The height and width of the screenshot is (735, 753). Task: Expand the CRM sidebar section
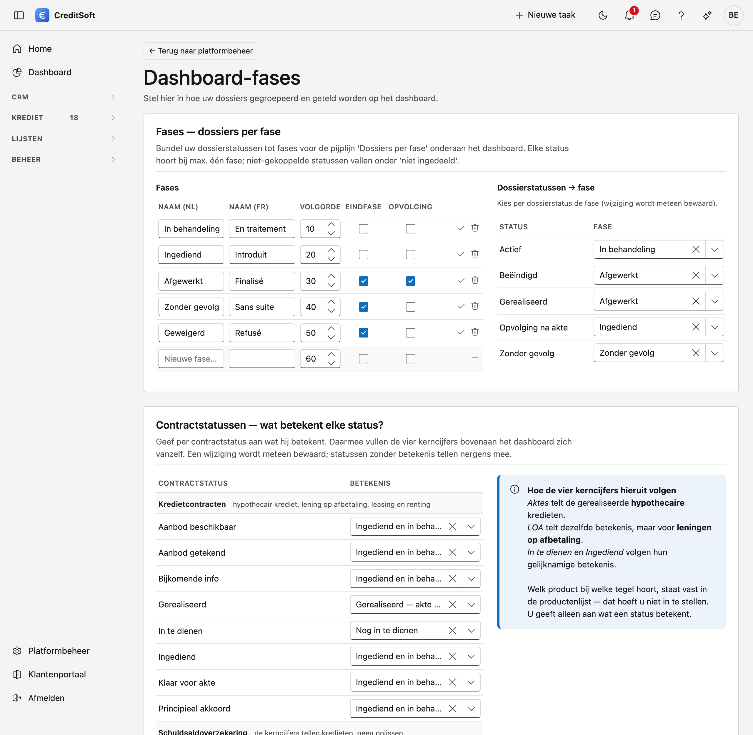(64, 97)
